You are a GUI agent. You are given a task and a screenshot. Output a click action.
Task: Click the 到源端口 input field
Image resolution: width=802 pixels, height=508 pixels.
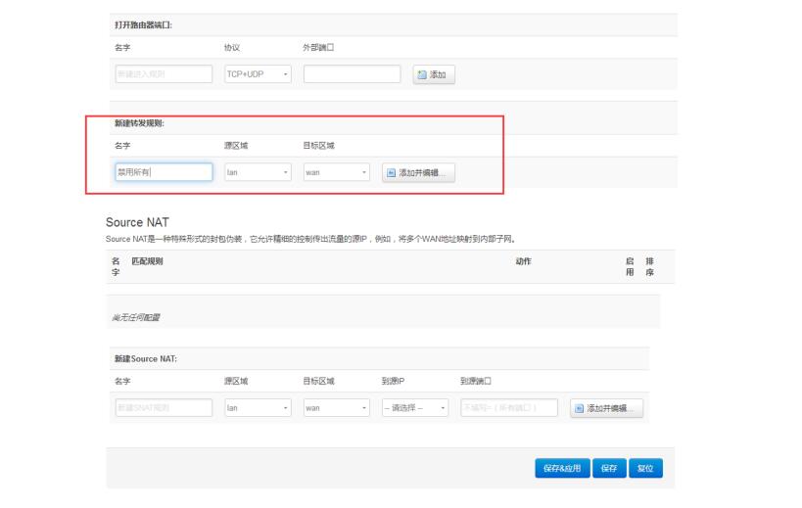click(509, 408)
